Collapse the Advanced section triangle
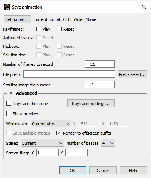The image size is (151, 178). pyautogui.click(x=11, y=93)
